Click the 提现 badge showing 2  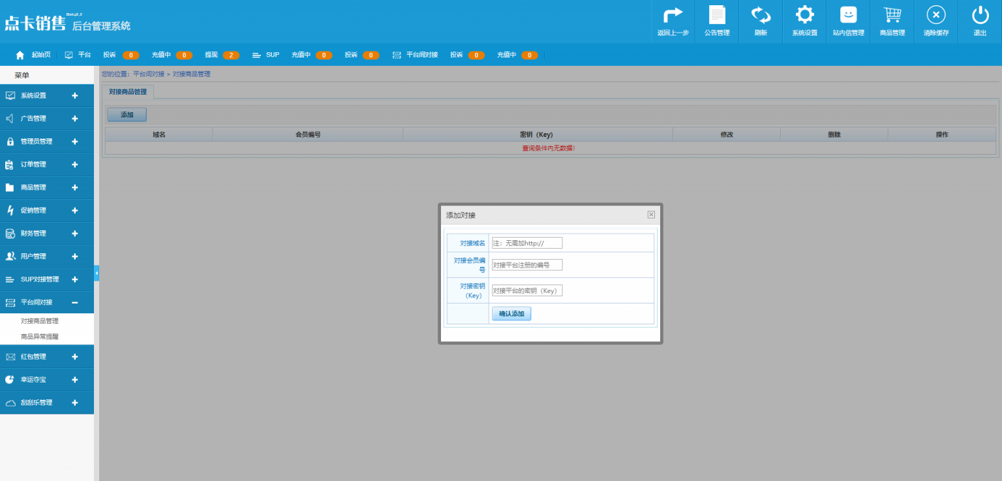231,55
